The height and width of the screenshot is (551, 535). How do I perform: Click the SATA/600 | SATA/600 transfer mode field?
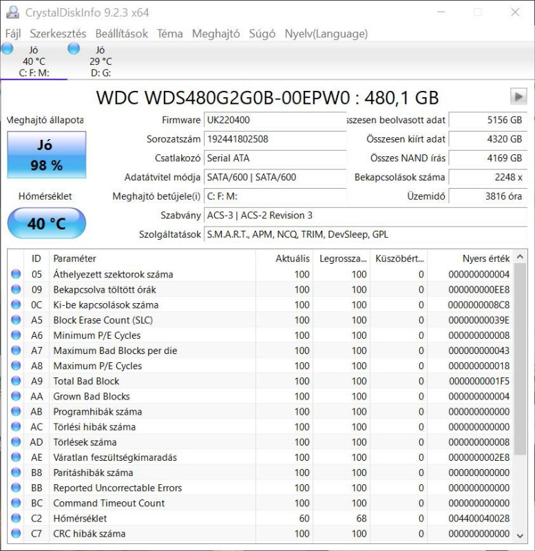click(x=275, y=177)
